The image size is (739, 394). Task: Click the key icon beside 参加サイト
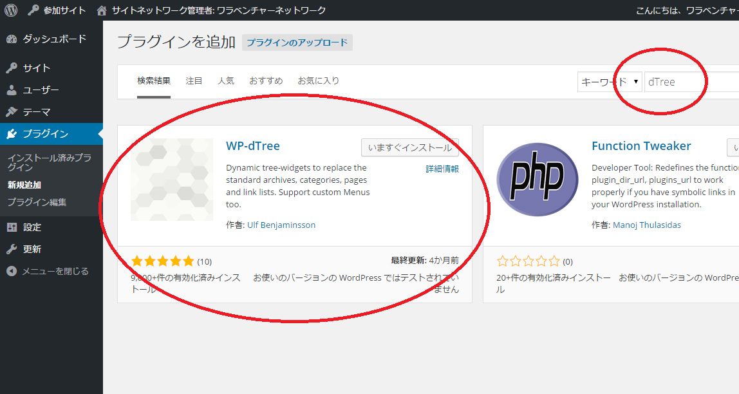(33, 10)
